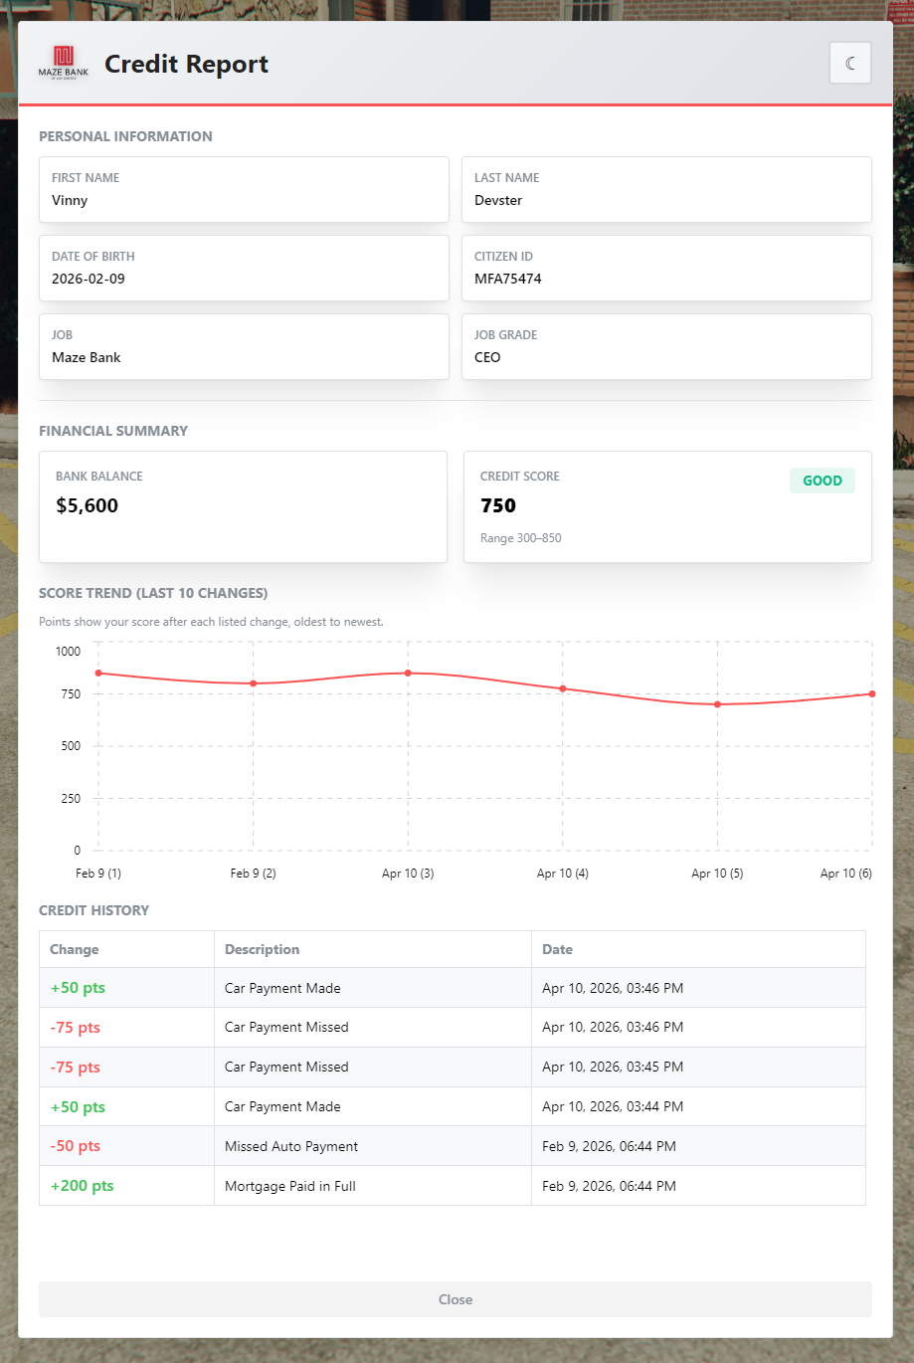
Task: Click the Apr 10 (3) axis label
Action: (408, 874)
